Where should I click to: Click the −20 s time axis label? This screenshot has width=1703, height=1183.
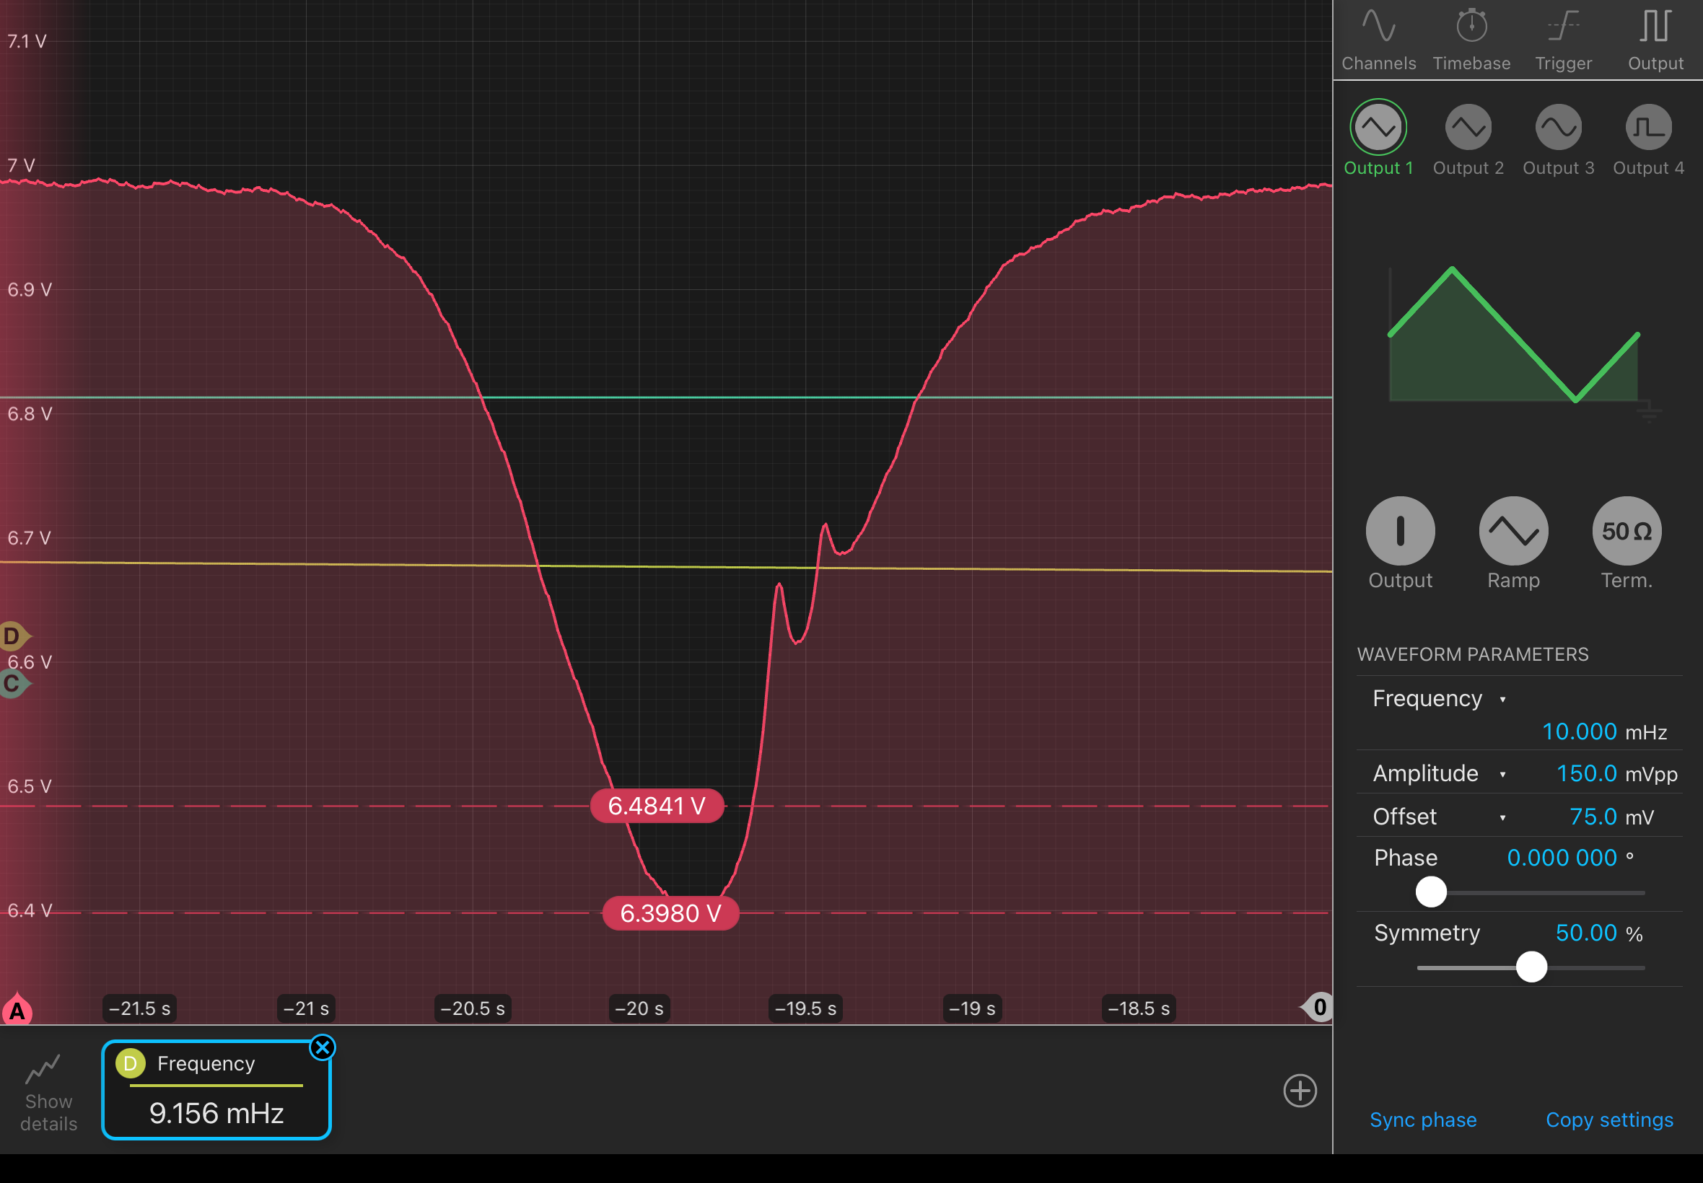click(639, 1008)
